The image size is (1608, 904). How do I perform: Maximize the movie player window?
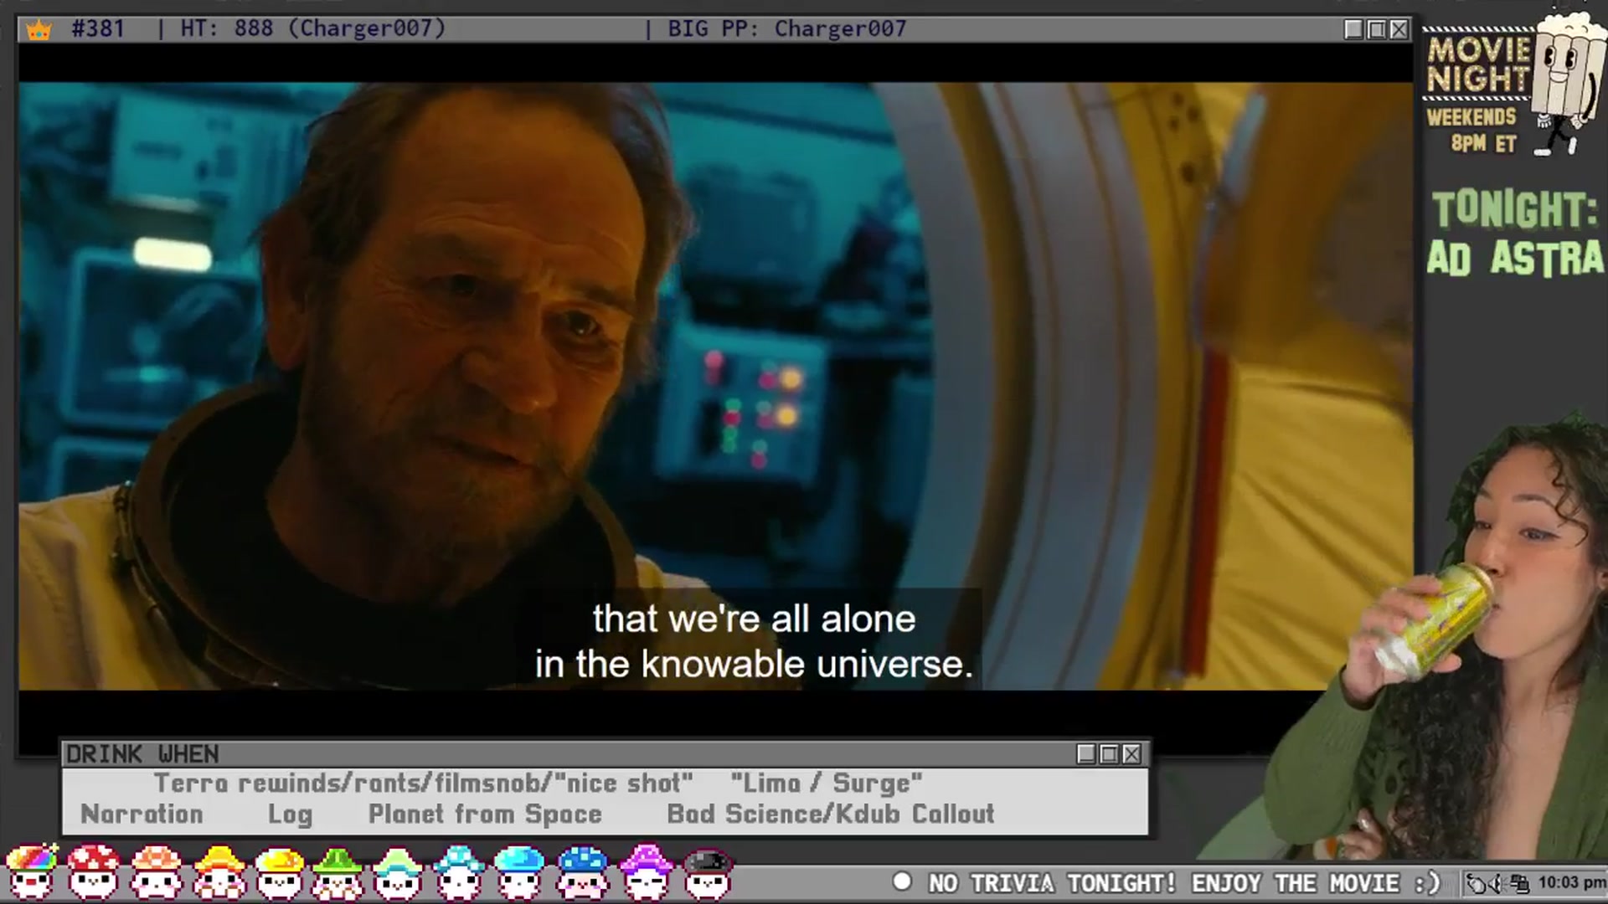[1376, 29]
